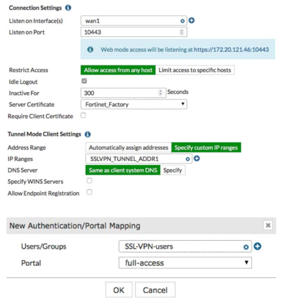
Task: Select Limit access to specific hosts
Action: 195,70
